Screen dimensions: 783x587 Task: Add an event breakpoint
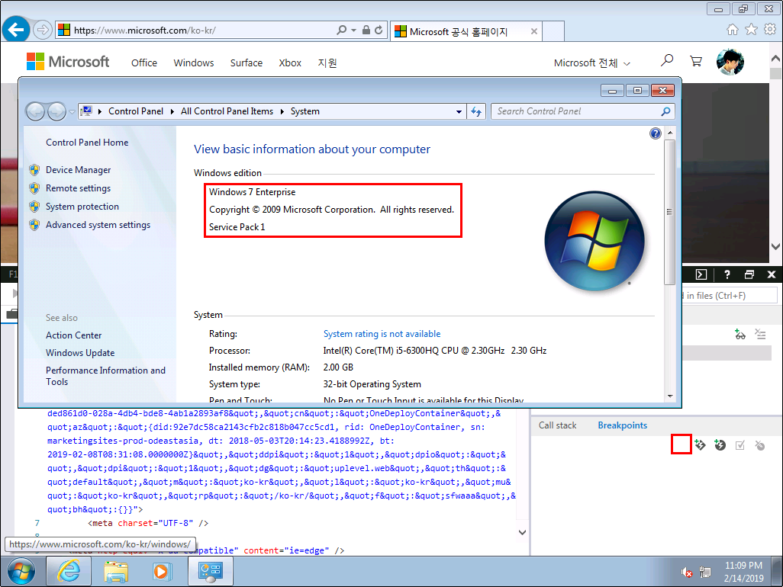click(x=700, y=444)
